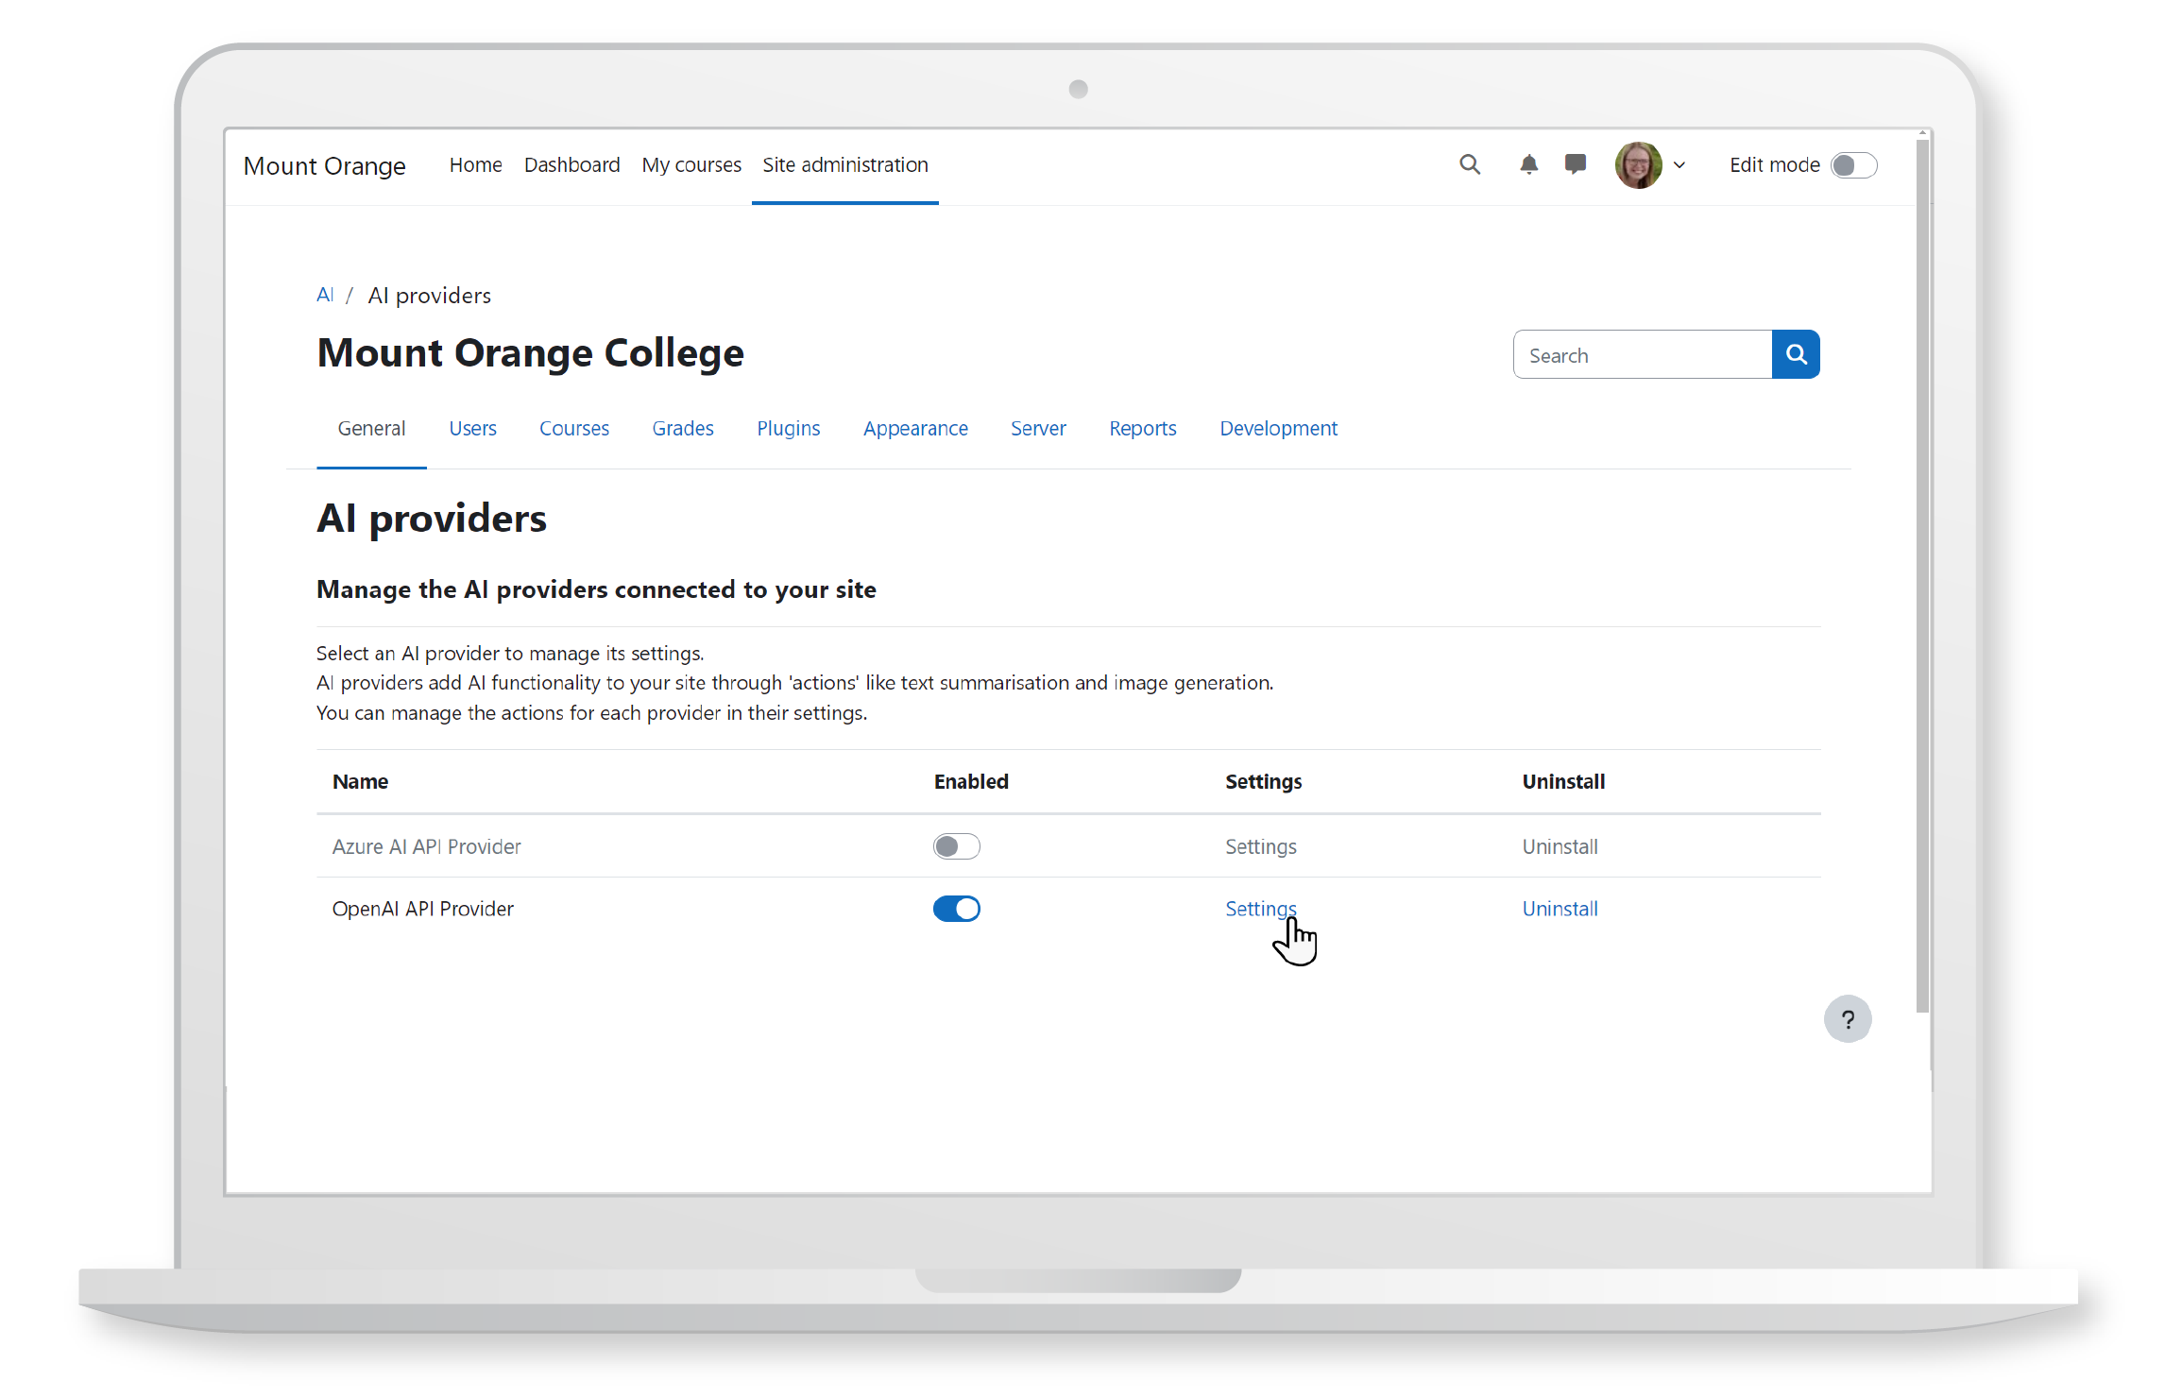Viewport: 2165px width, 1398px height.
Task: Uninstall the Azure AI API Provider
Action: pyautogui.click(x=1556, y=845)
